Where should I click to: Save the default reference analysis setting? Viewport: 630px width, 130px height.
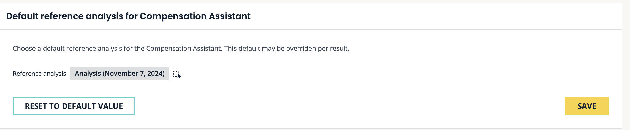point(586,106)
